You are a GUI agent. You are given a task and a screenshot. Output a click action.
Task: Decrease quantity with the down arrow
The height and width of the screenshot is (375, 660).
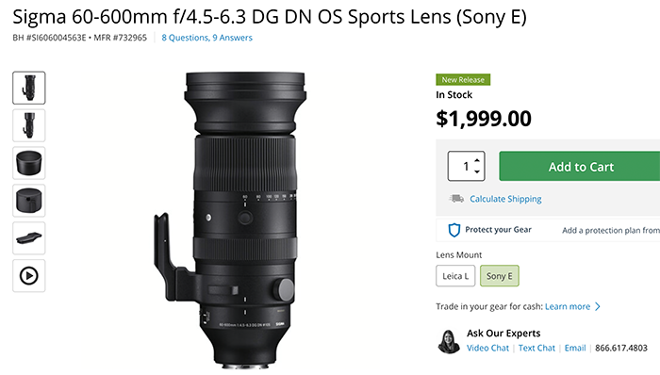point(477,171)
